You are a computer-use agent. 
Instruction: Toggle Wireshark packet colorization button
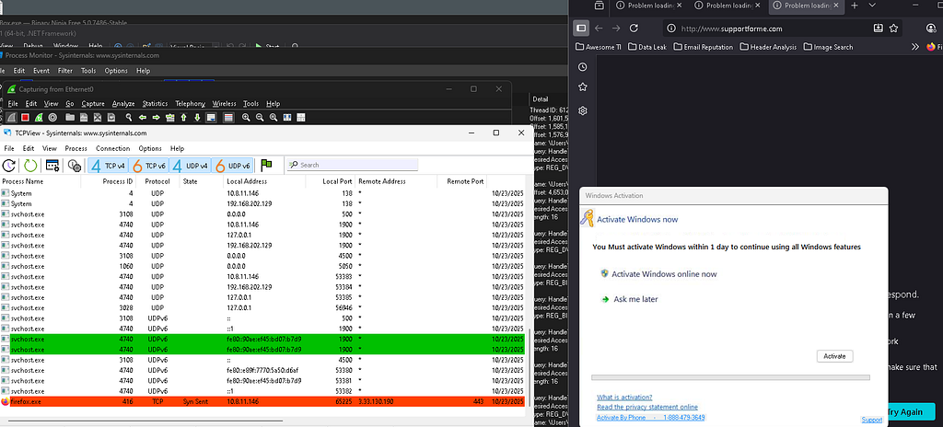coord(228,117)
